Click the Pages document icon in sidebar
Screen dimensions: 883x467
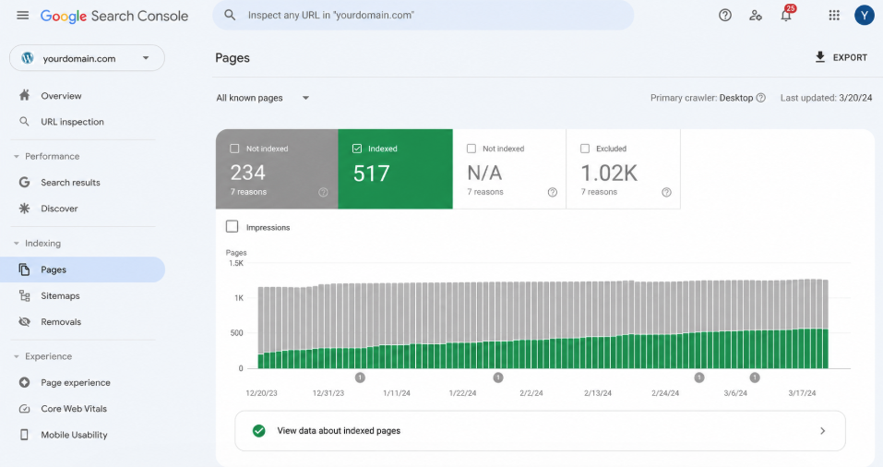point(24,269)
